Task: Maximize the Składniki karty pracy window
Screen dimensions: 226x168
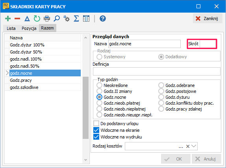Action: pyautogui.click(x=198, y=6)
